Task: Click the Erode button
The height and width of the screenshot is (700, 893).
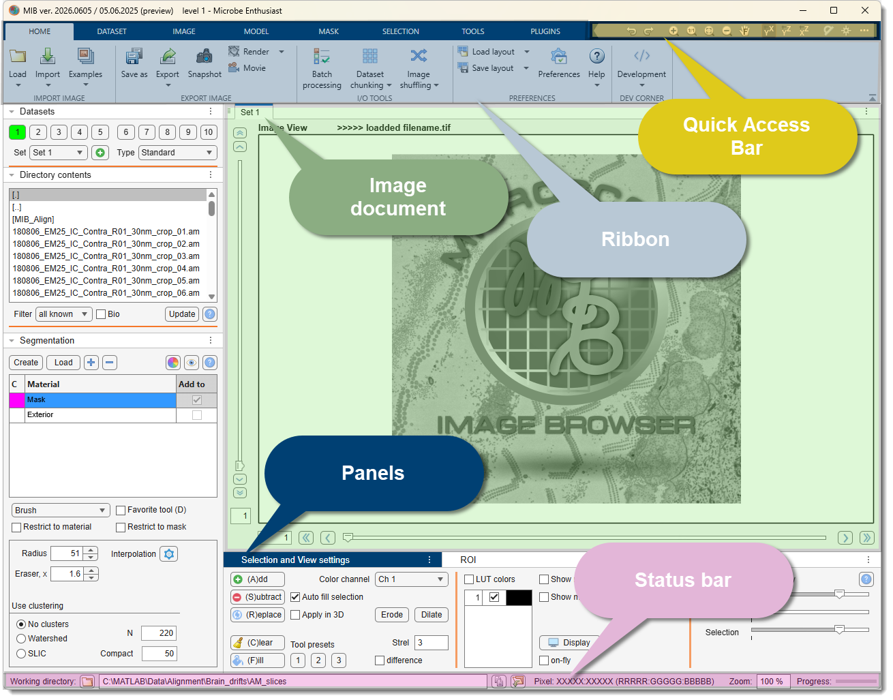Action: pos(392,615)
